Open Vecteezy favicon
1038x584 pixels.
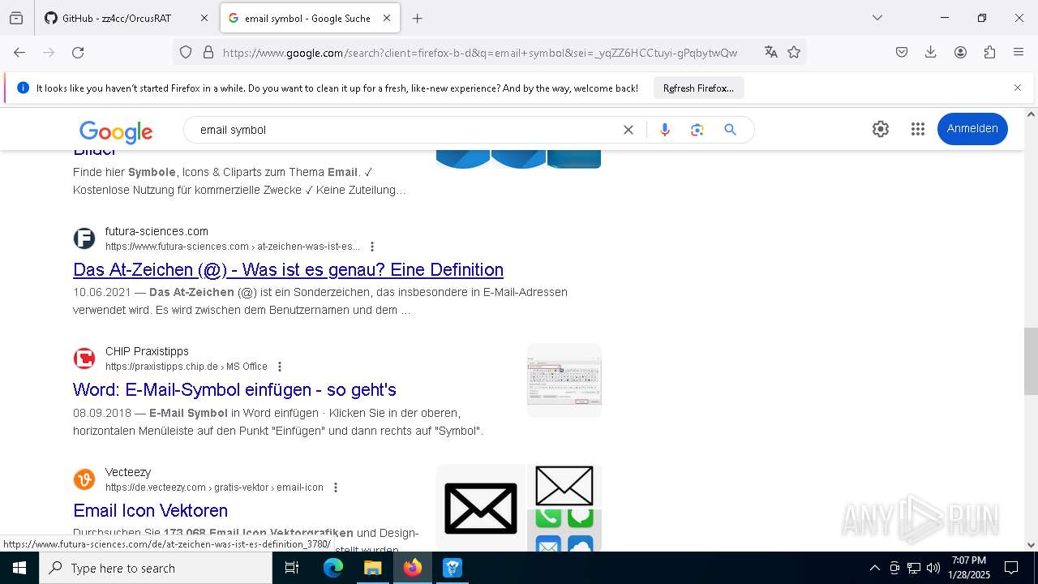tap(84, 479)
